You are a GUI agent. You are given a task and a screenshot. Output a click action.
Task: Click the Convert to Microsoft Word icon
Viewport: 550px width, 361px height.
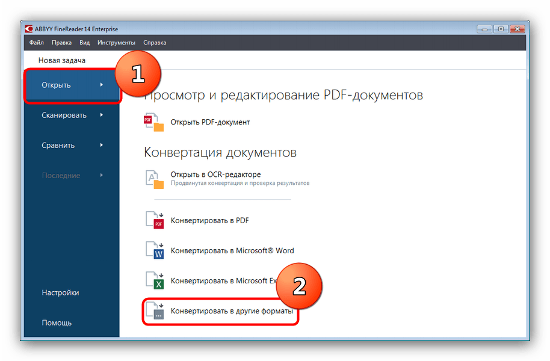coord(155,250)
